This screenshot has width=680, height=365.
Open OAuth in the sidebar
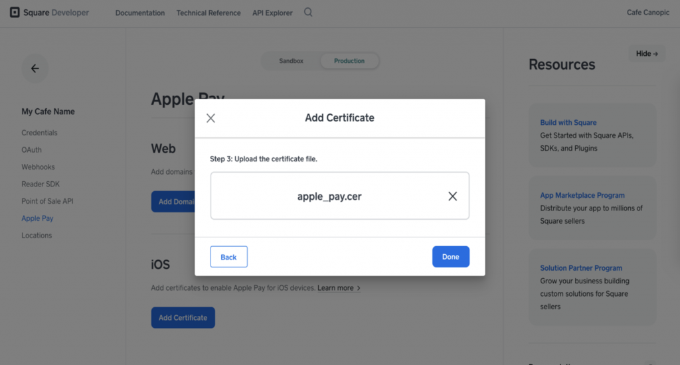tap(32, 149)
